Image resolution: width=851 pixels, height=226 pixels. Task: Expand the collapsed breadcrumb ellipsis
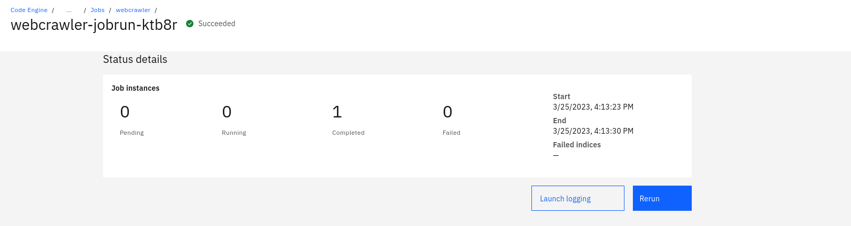pos(69,10)
